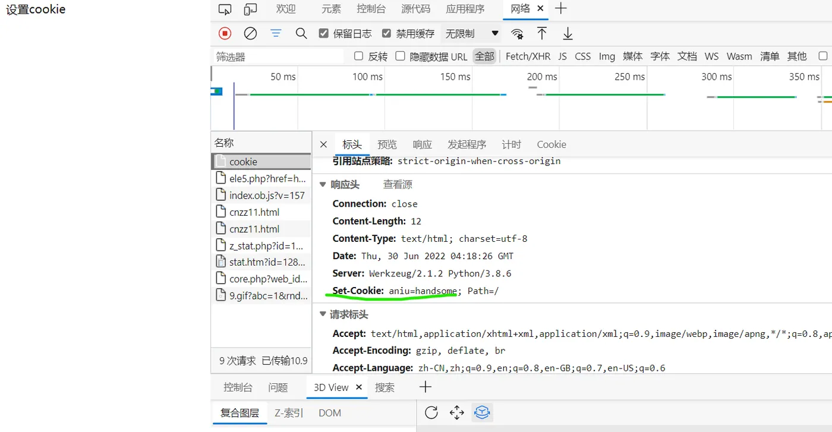
Task: Select the core.php?web_id request
Action: tap(261, 279)
